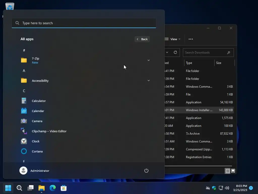The image size is (258, 194).
Task: Click the horizontal scrollbar in File Explorer
Action: point(198,166)
